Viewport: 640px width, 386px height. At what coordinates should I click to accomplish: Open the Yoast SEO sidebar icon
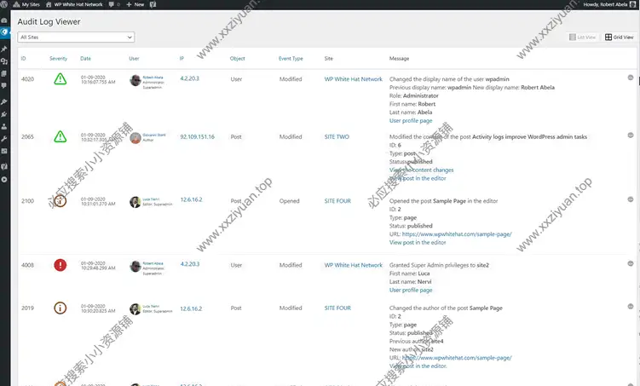coord(4,166)
